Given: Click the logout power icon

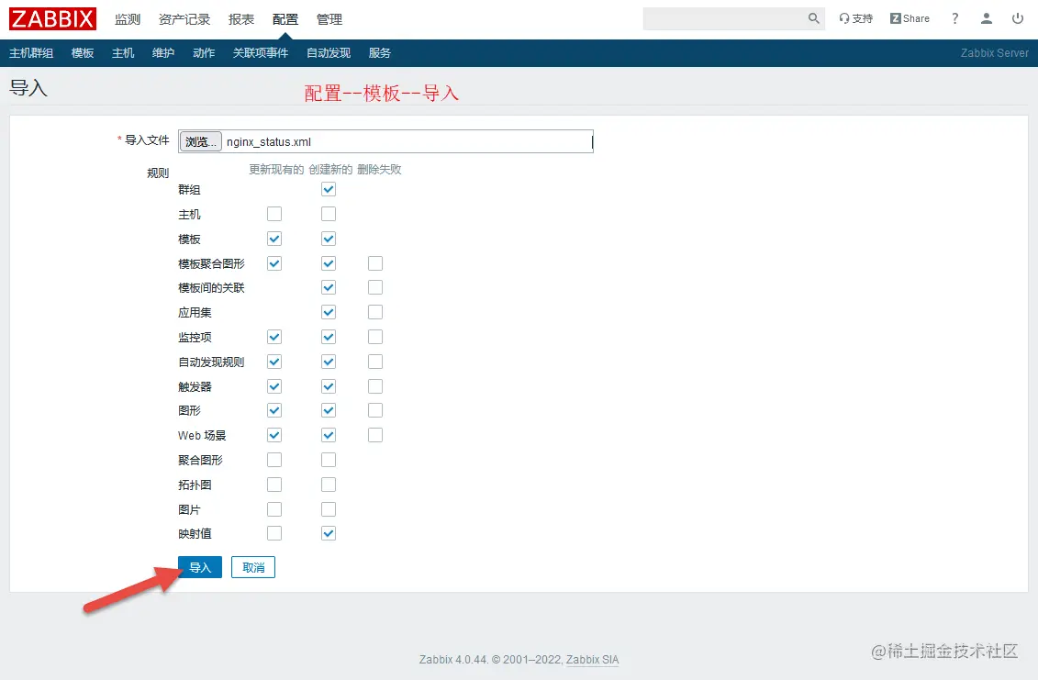Looking at the screenshot, I should tap(1019, 18).
